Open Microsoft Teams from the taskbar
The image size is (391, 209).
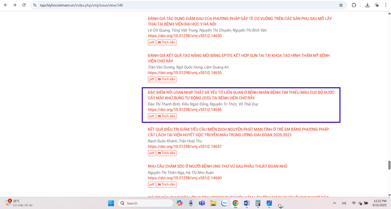click(x=202, y=203)
